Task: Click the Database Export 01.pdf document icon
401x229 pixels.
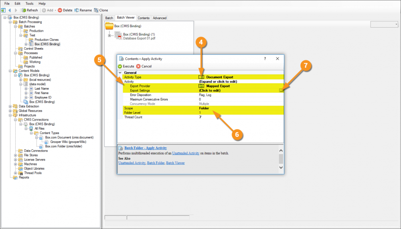Action: point(118,36)
